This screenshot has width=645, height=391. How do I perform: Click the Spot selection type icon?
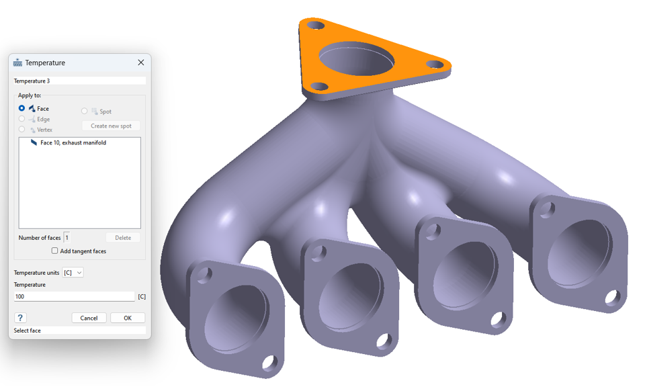point(94,112)
